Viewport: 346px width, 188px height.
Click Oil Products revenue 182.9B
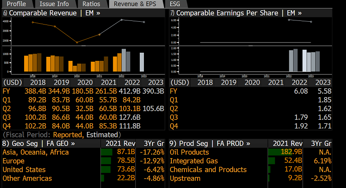coord(291,152)
